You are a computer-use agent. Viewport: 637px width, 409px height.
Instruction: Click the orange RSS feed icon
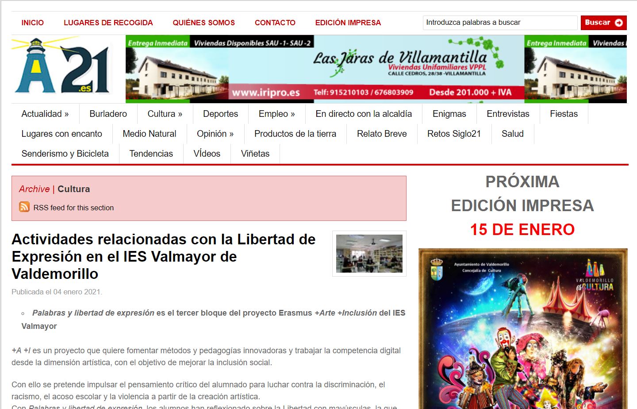[24, 207]
